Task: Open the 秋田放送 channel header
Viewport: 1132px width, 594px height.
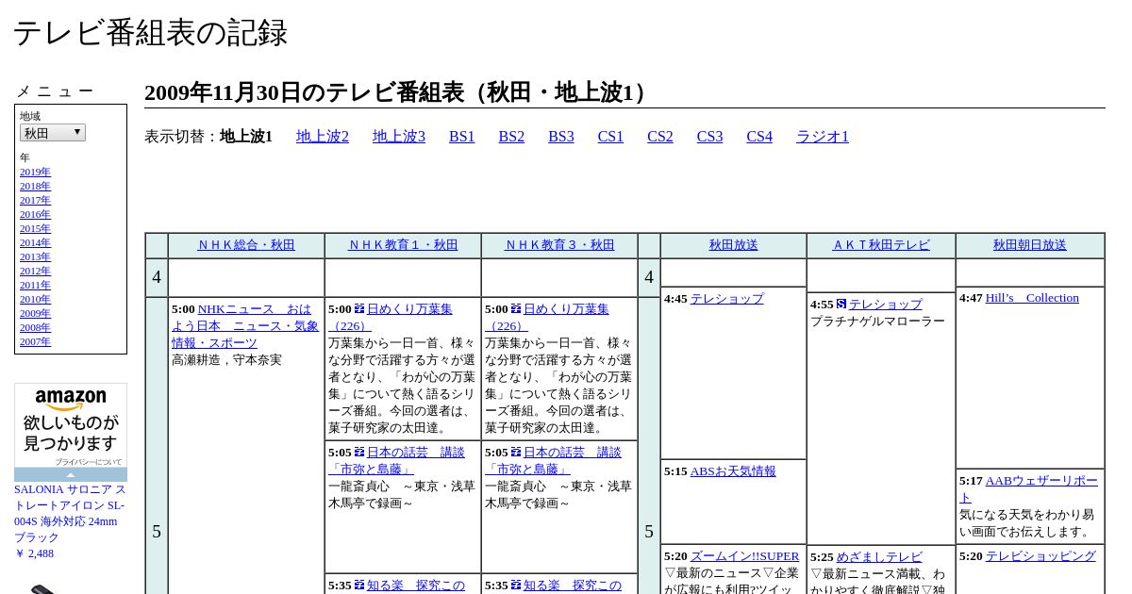Action: (x=733, y=245)
